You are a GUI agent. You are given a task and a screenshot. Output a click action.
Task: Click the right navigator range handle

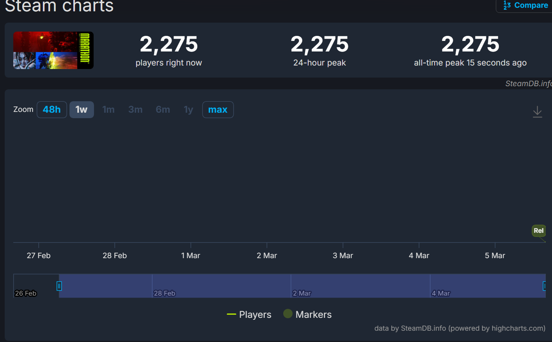[x=545, y=286]
